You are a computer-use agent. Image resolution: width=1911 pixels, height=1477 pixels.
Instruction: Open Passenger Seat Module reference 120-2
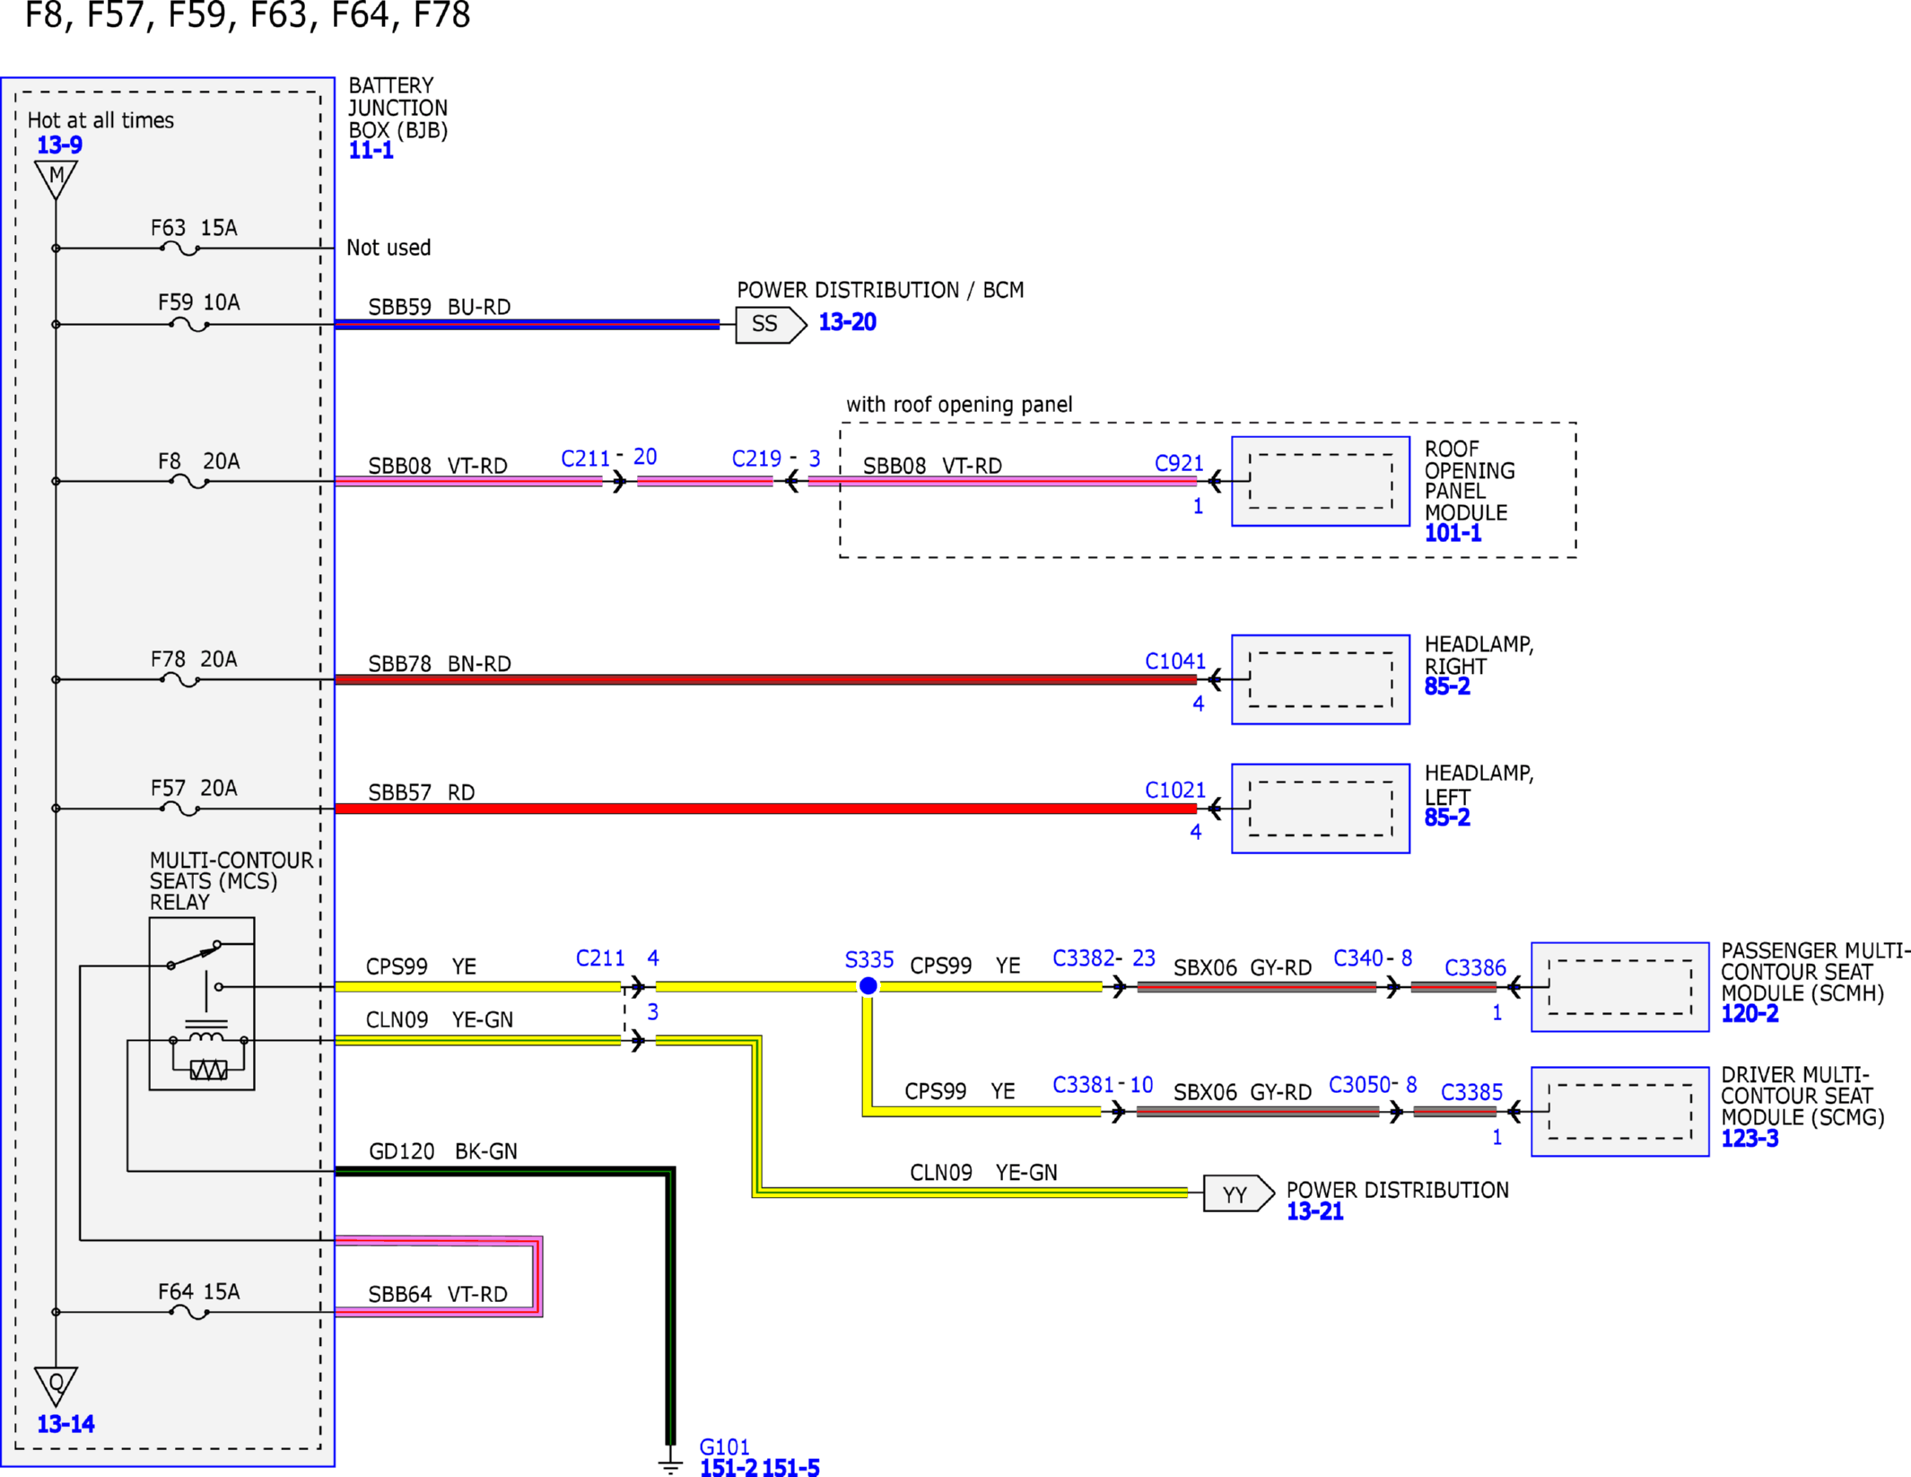[1749, 1014]
